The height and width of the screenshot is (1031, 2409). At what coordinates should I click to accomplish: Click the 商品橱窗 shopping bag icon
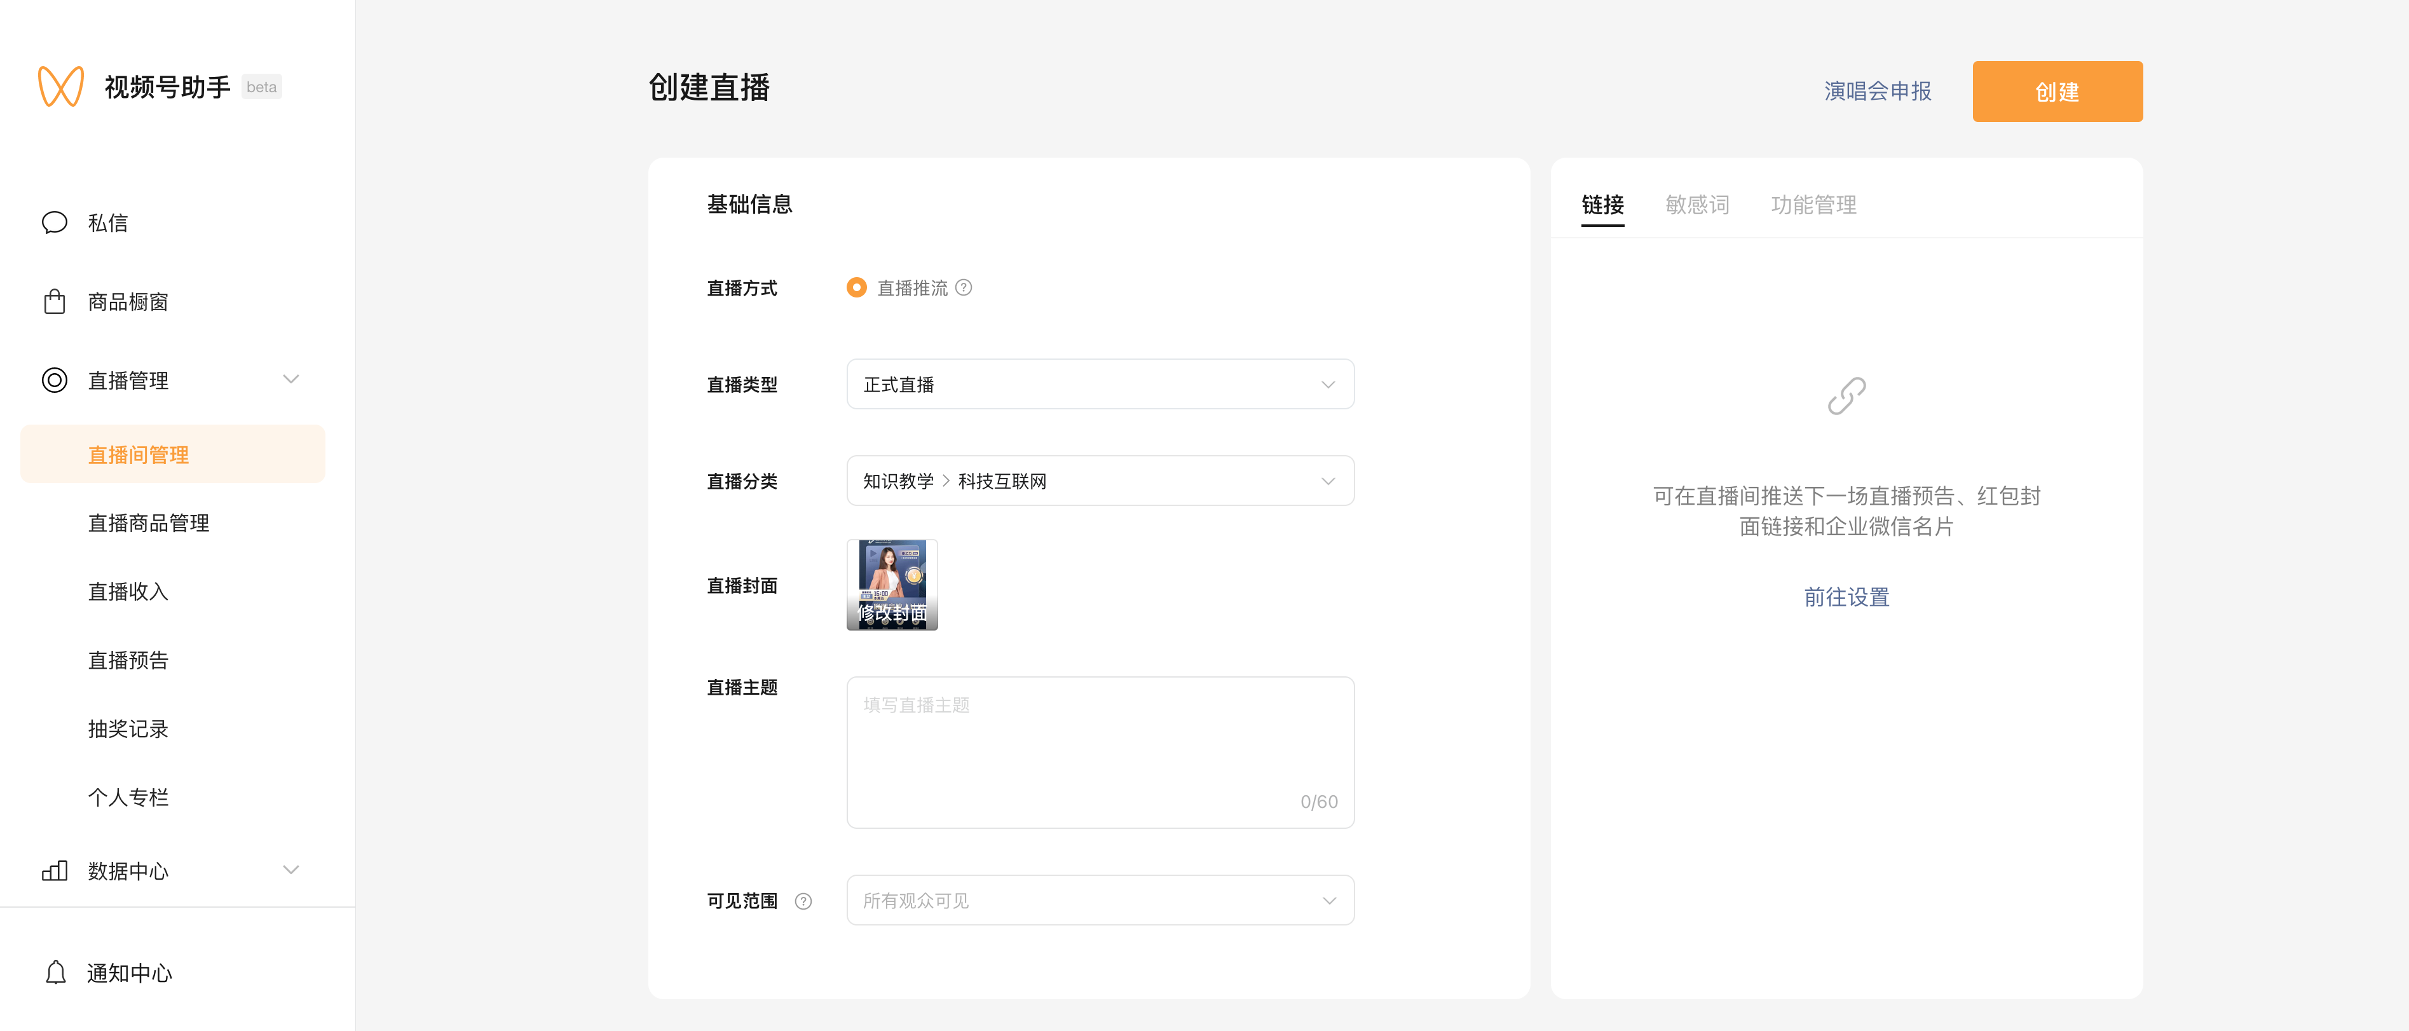54,301
